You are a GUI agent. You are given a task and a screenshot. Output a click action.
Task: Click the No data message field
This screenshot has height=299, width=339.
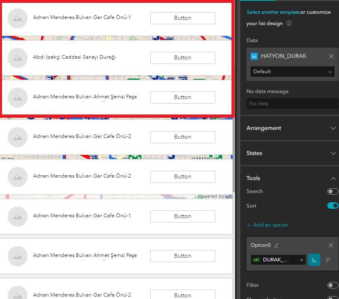click(292, 104)
